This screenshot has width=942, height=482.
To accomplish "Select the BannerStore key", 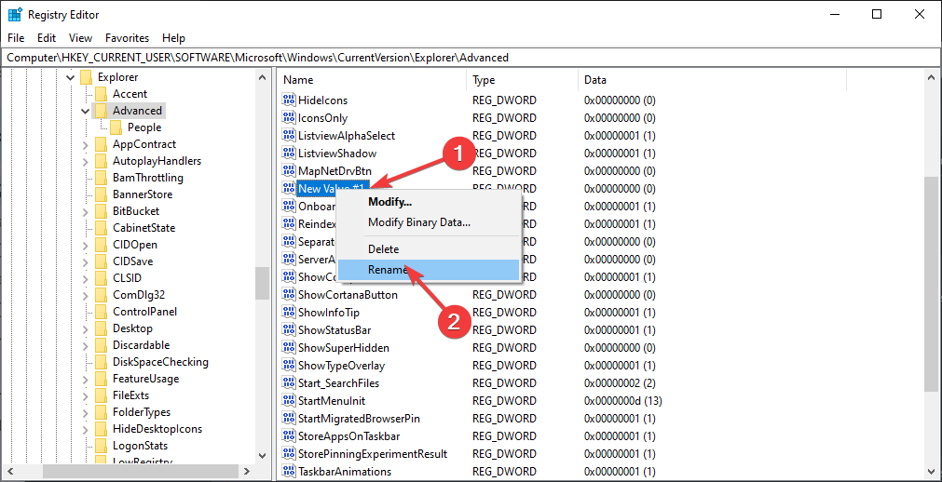I will tap(143, 194).
